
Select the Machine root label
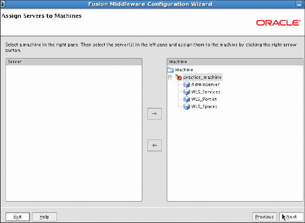[184, 70]
